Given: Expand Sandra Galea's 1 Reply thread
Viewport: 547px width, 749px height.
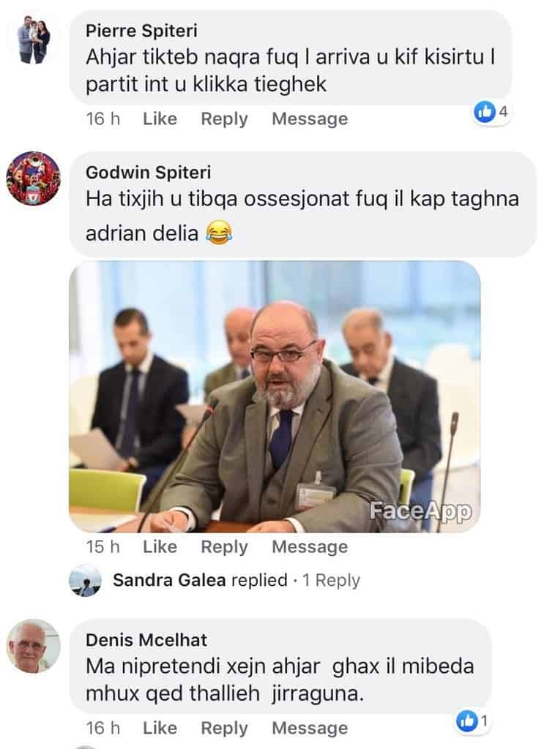Looking at the screenshot, I should pos(332,580).
